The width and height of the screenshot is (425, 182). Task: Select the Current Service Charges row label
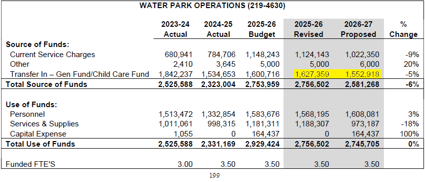click(x=53, y=55)
